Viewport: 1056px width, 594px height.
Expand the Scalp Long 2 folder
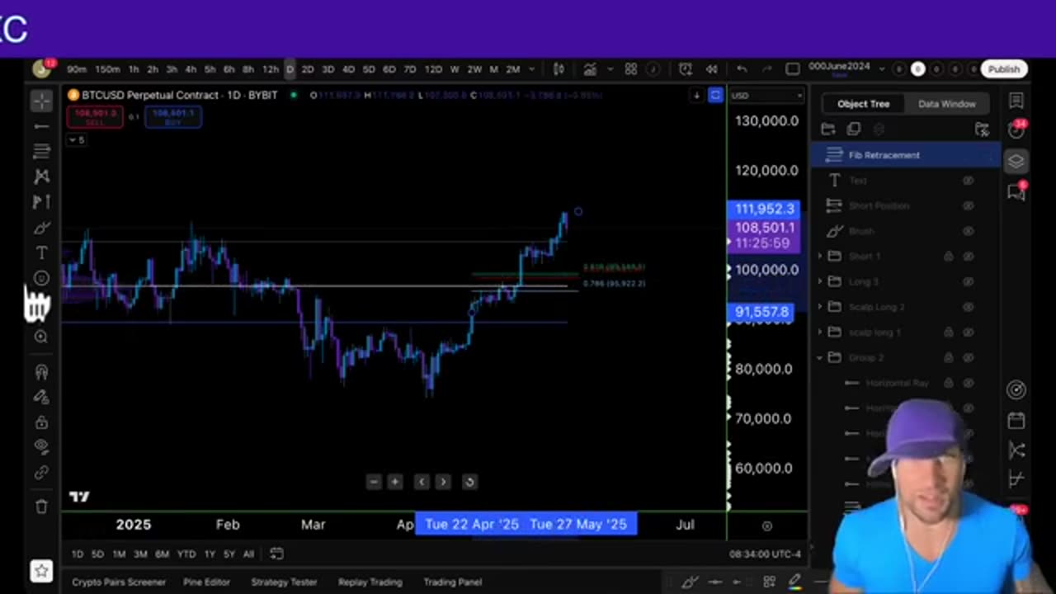pos(820,307)
